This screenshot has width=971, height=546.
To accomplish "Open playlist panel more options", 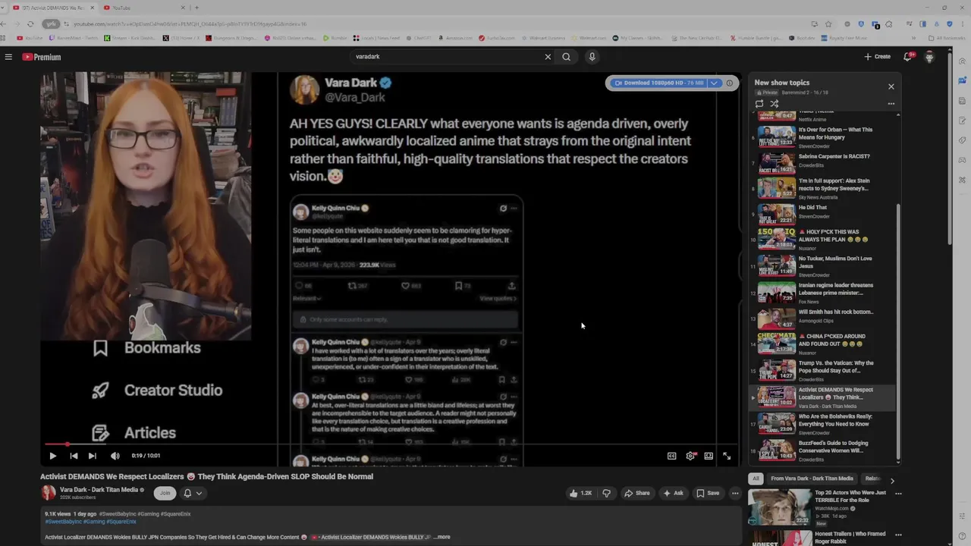I will [x=891, y=104].
